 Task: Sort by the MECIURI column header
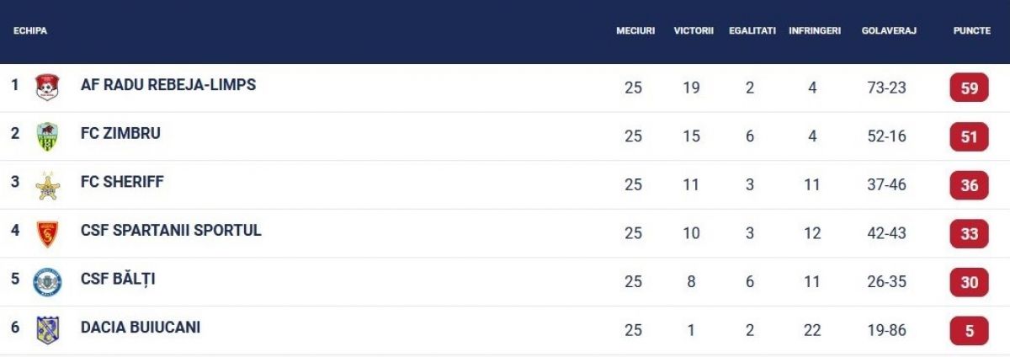635,30
